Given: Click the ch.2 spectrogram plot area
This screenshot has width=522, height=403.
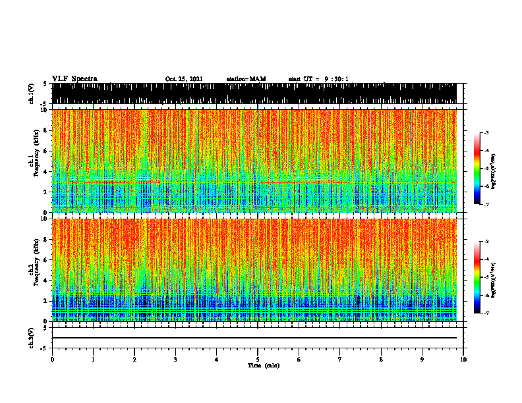Looking at the screenshot, I should tap(254, 270).
